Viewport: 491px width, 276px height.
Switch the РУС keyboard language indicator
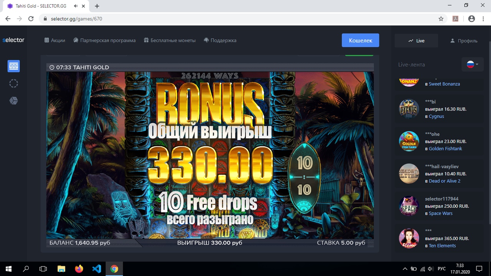coord(442,269)
